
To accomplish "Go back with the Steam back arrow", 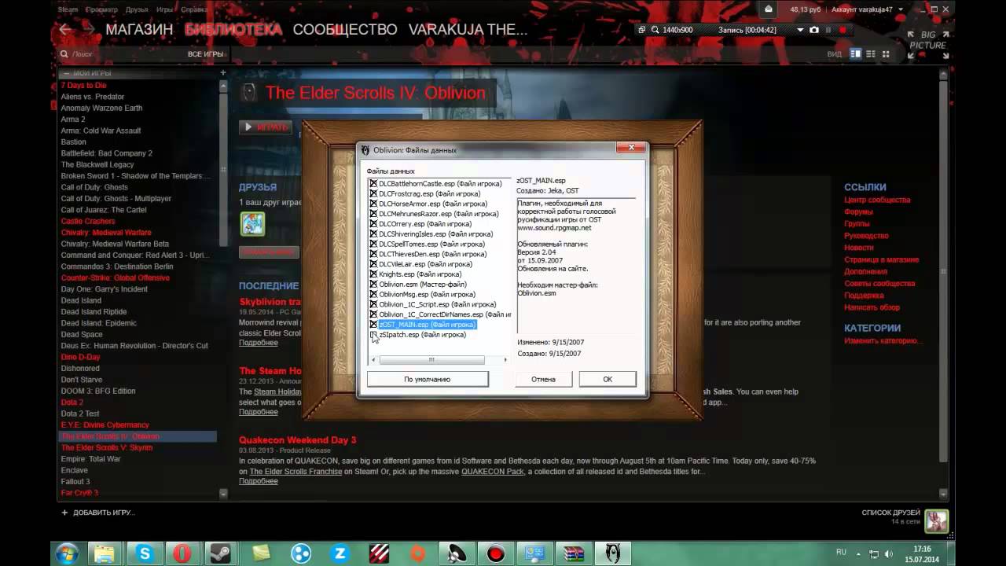I will pyautogui.click(x=65, y=30).
